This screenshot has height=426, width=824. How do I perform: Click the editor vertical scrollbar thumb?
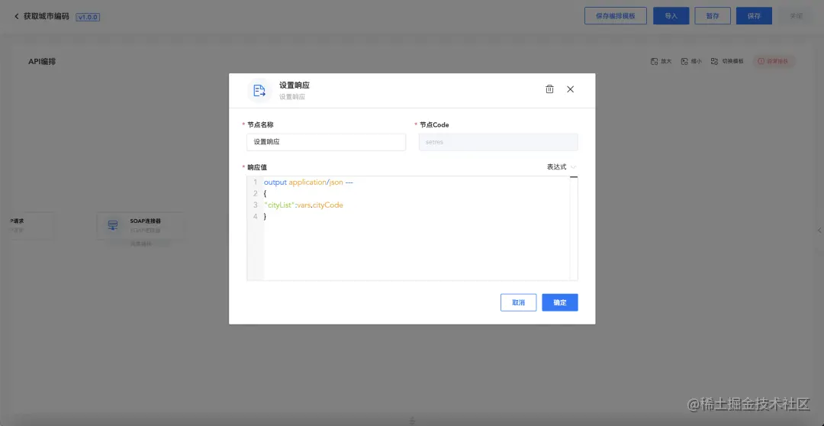click(574, 178)
